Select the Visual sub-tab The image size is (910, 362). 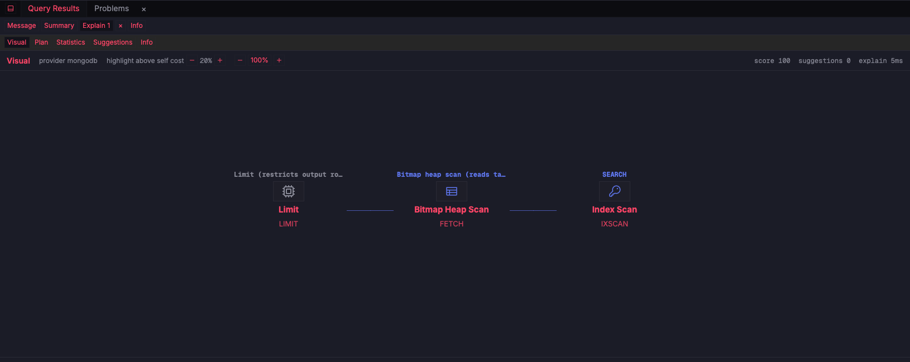pyautogui.click(x=17, y=42)
